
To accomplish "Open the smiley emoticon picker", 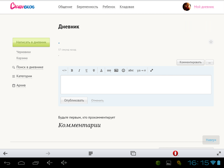I will pyautogui.click(x=123, y=70).
